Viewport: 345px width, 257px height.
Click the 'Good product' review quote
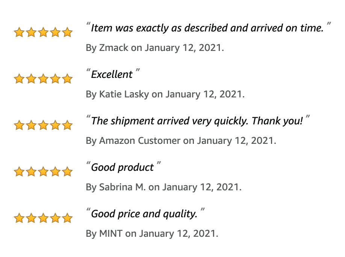coord(123,167)
